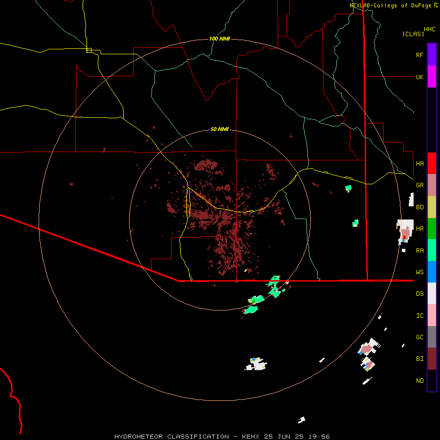Click the HA red legend color band

coord(432,163)
